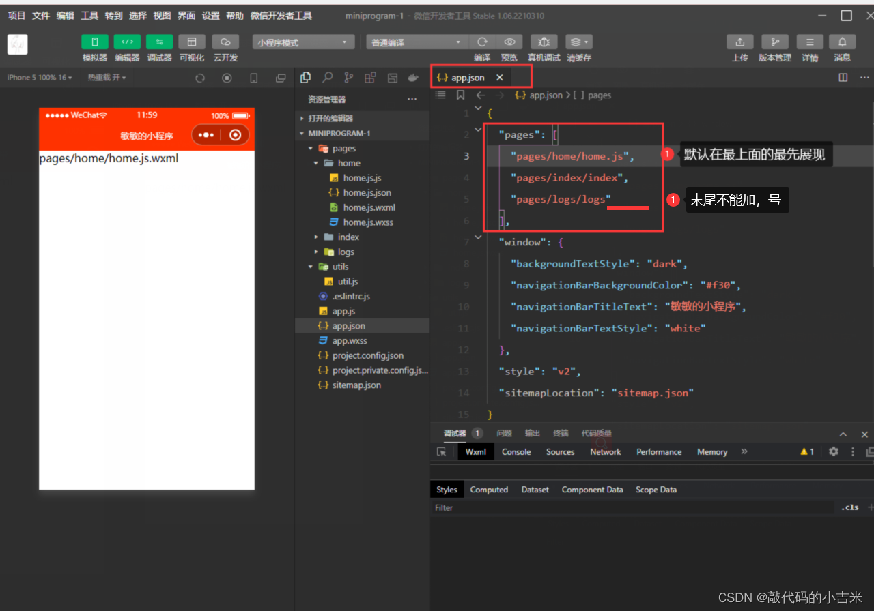Viewport: 874px width, 611px height.
Task: Open resource manager more options (…)
Action: [412, 100]
